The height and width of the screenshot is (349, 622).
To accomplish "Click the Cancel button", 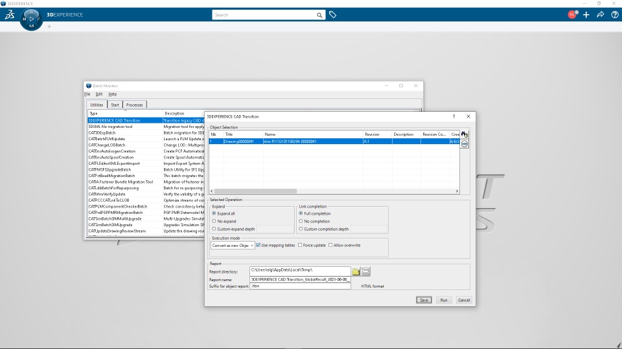I will (464, 300).
